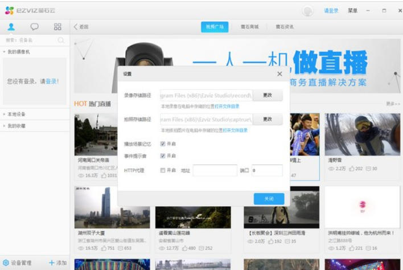Click the search magnifier icon in sidebar

[x=61, y=40]
